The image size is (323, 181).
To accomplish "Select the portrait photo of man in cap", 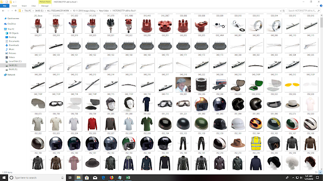I will pyautogui.click(x=183, y=84).
